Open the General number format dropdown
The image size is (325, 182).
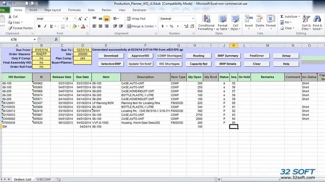click(193, 19)
